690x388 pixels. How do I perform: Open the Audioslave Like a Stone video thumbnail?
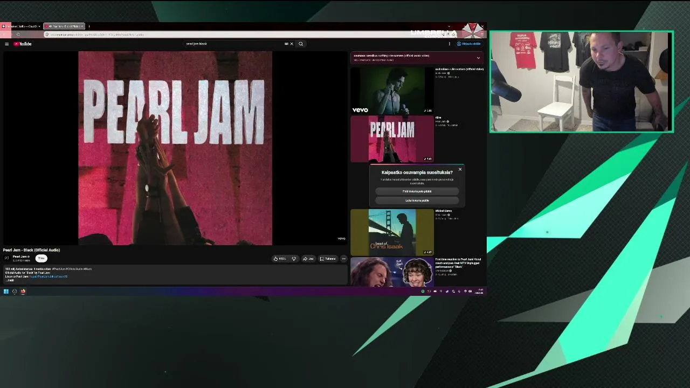coord(392,90)
